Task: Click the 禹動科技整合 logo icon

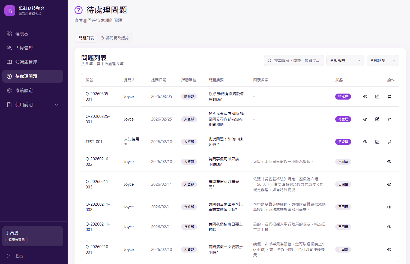Action: (x=10, y=11)
